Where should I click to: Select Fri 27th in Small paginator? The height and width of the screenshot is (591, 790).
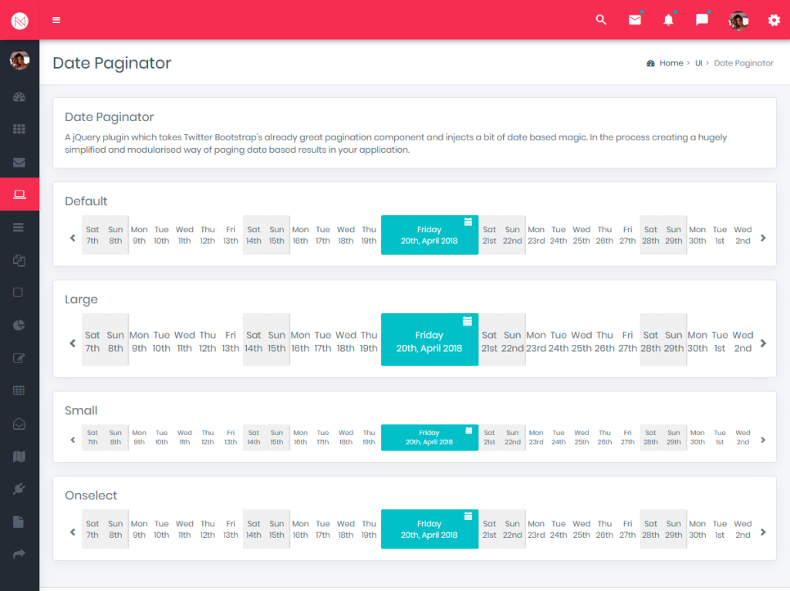tap(628, 437)
